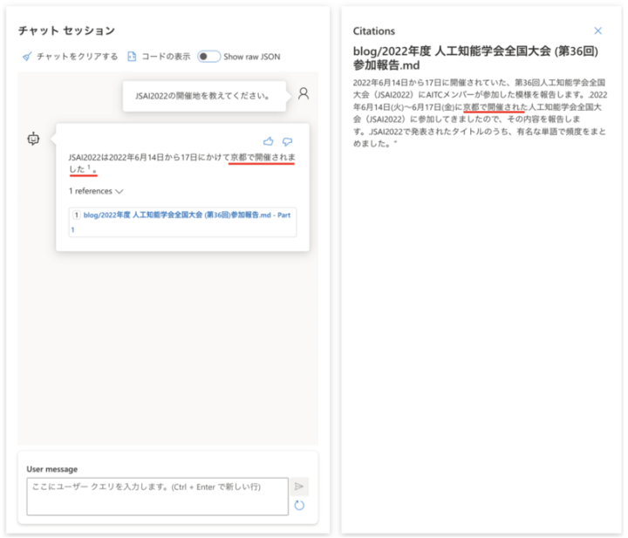
Task: Click the bot avatar icon
Action: (33, 138)
